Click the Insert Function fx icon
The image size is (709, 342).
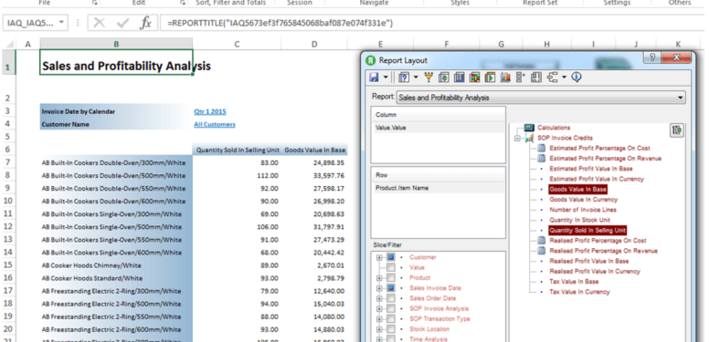pos(145,23)
